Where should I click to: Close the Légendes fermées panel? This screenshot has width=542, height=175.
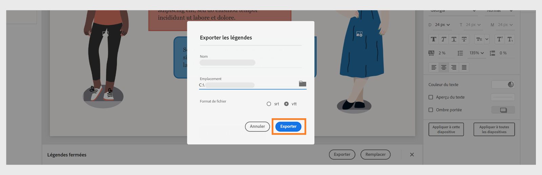[x=412, y=155]
